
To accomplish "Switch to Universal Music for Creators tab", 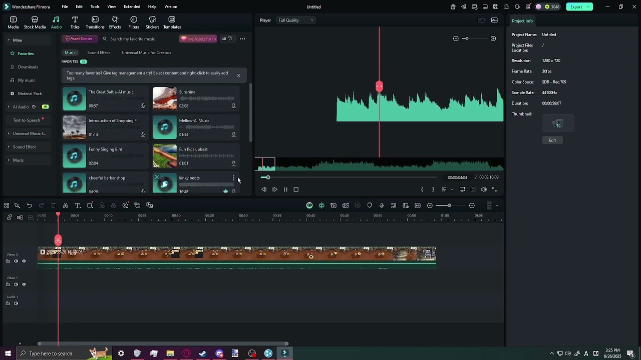I will [147, 52].
